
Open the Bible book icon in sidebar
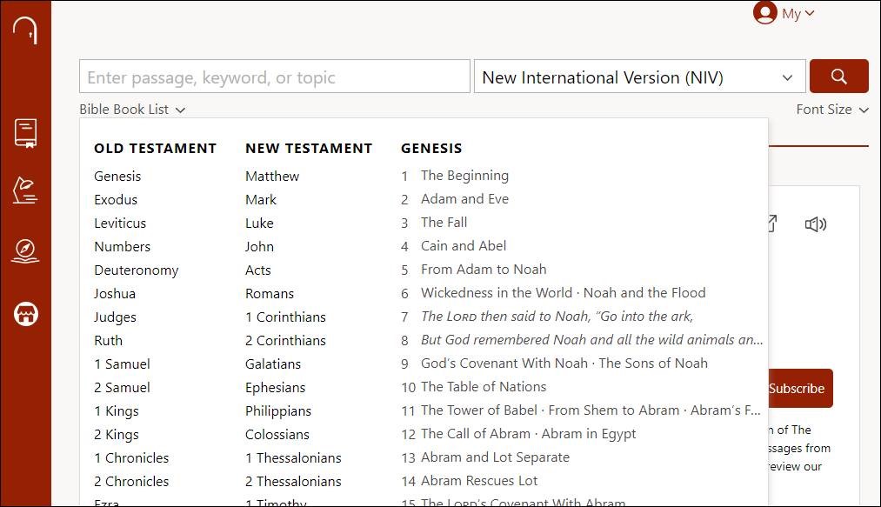[x=25, y=133]
